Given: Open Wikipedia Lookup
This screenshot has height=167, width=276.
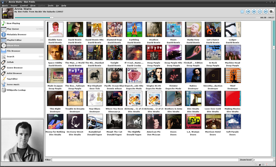Looking at the screenshot, I should pyautogui.click(x=22, y=90).
